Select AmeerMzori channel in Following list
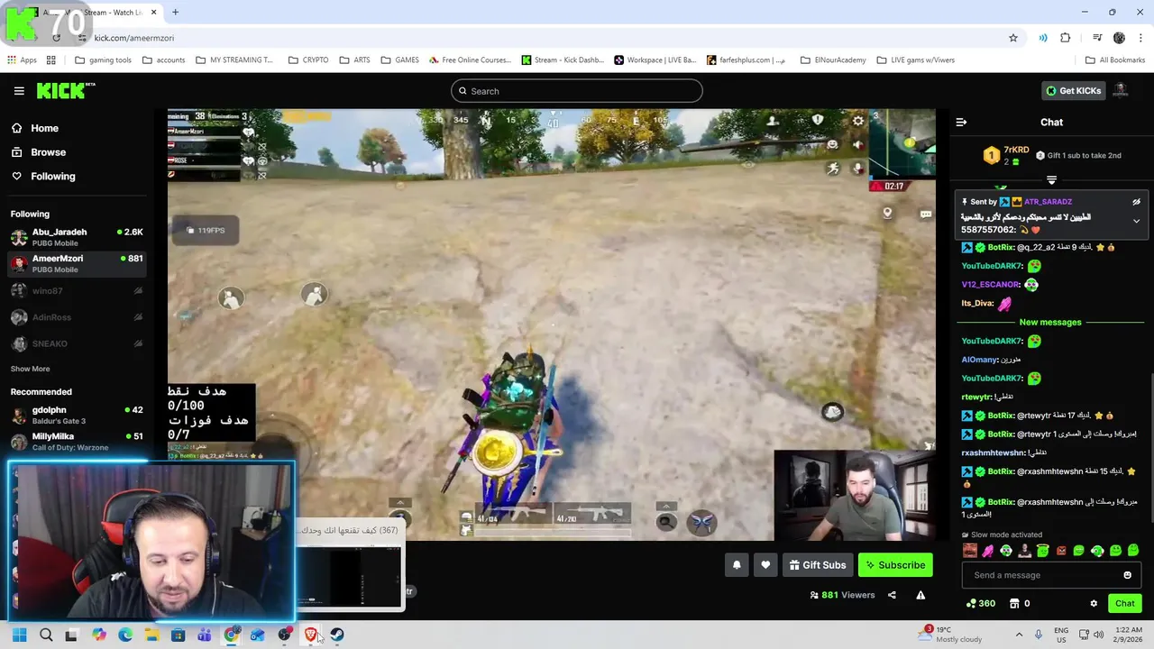The width and height of the screenshot is (1154, 649). coord(77,263)
